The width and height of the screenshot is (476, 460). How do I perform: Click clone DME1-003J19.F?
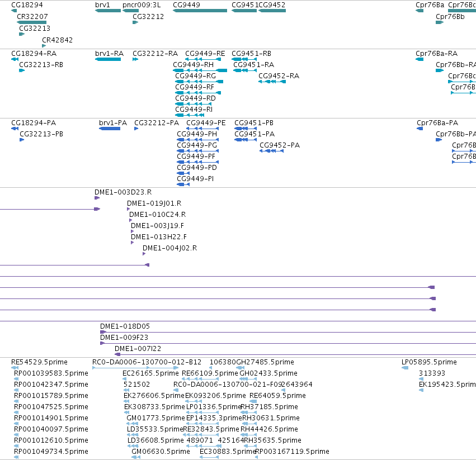[157, 226]
